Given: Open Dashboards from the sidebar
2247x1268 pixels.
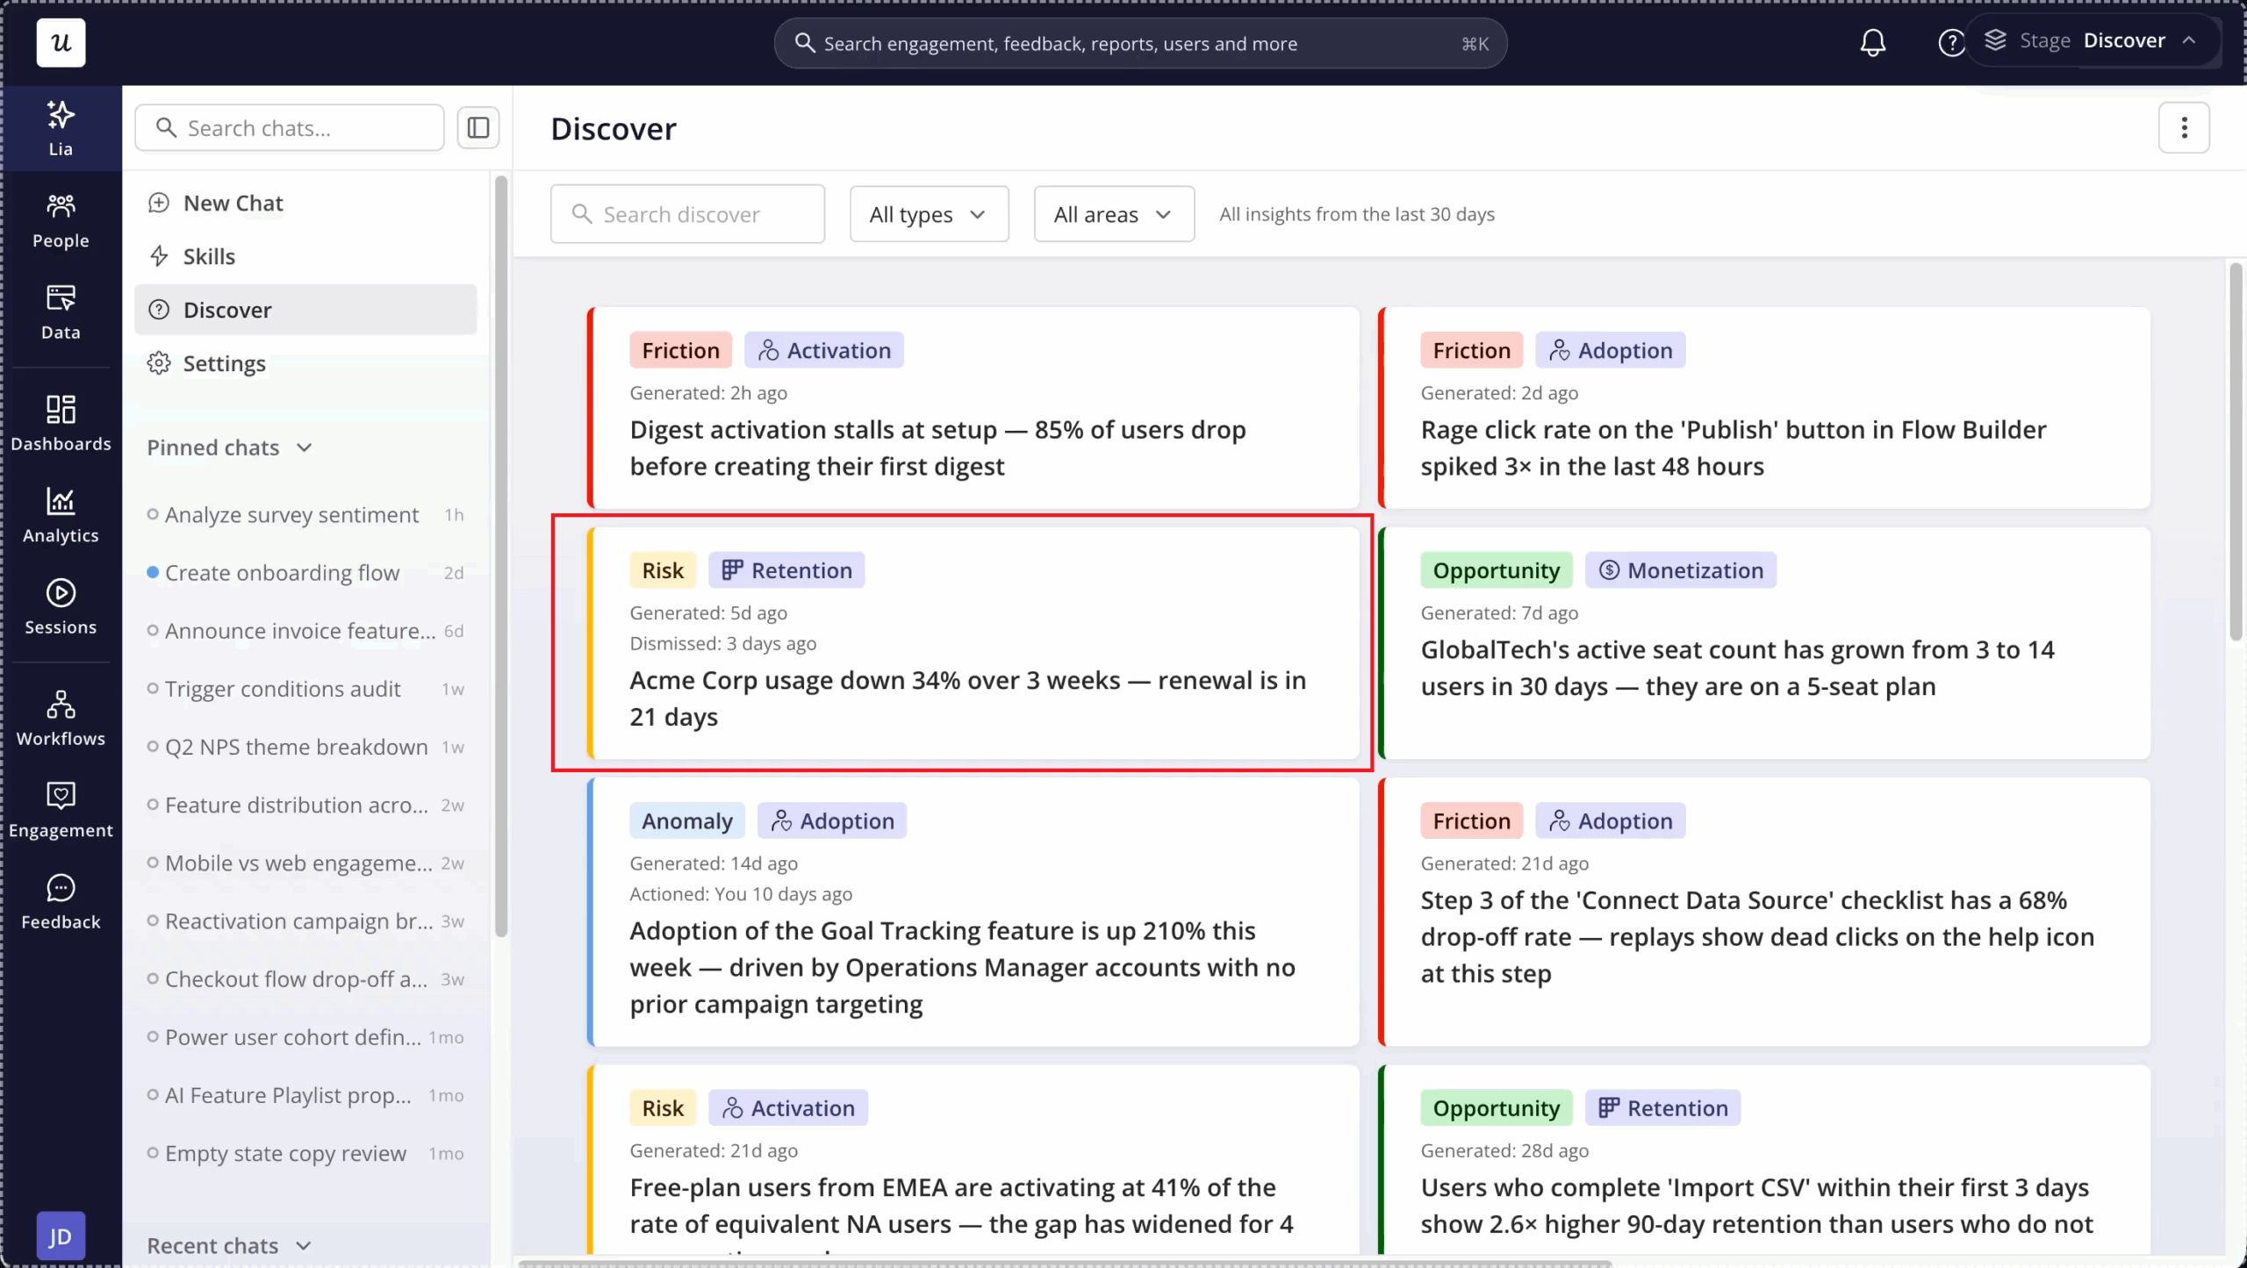Looking at the screenshot, I should click(x=61, y=424).
